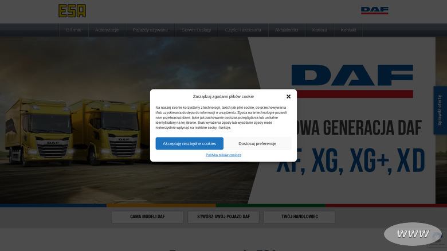Open the Serwis i usługi menu
447x251 pixels.
(197, 30)
